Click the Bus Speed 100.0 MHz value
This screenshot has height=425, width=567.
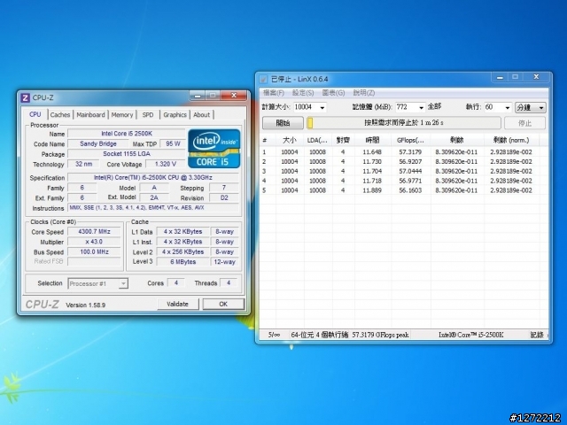click(94, 251)
